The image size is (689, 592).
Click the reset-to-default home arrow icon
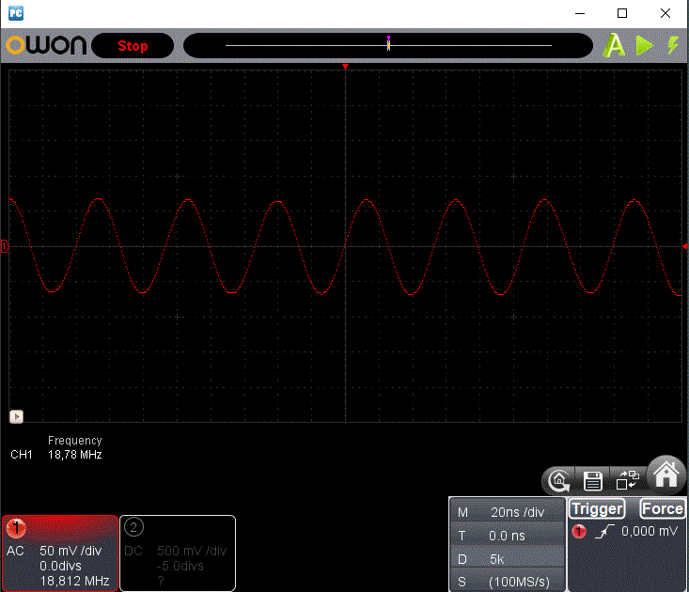[558, 481]
